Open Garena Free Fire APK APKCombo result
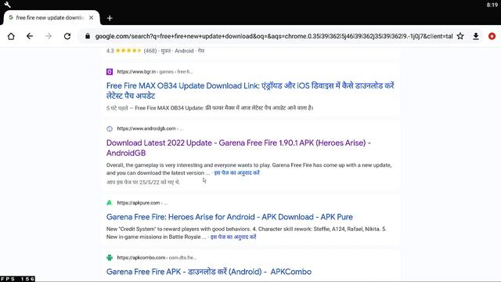 [x=209, y=272]
